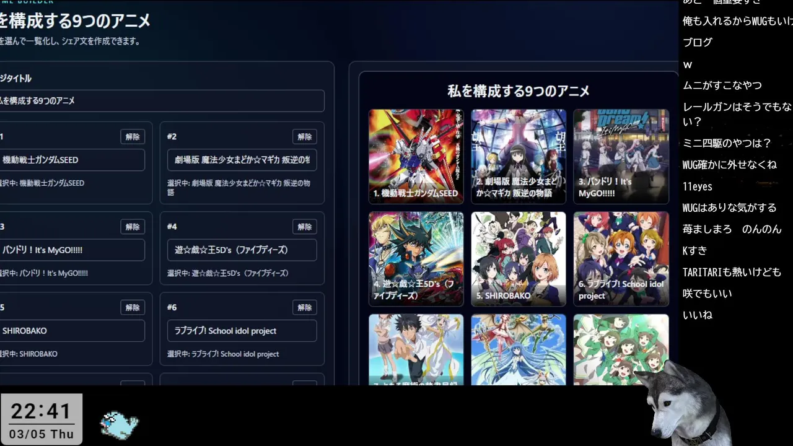Click the date 03/05 Thu in the clock
This screenshot has height=446, width=793.
tap(42, 434)
